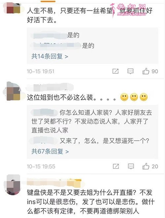Open the reply starting 你怎么知道人家装
Viewport: 165px width, 218px height.
coord(91,122)
